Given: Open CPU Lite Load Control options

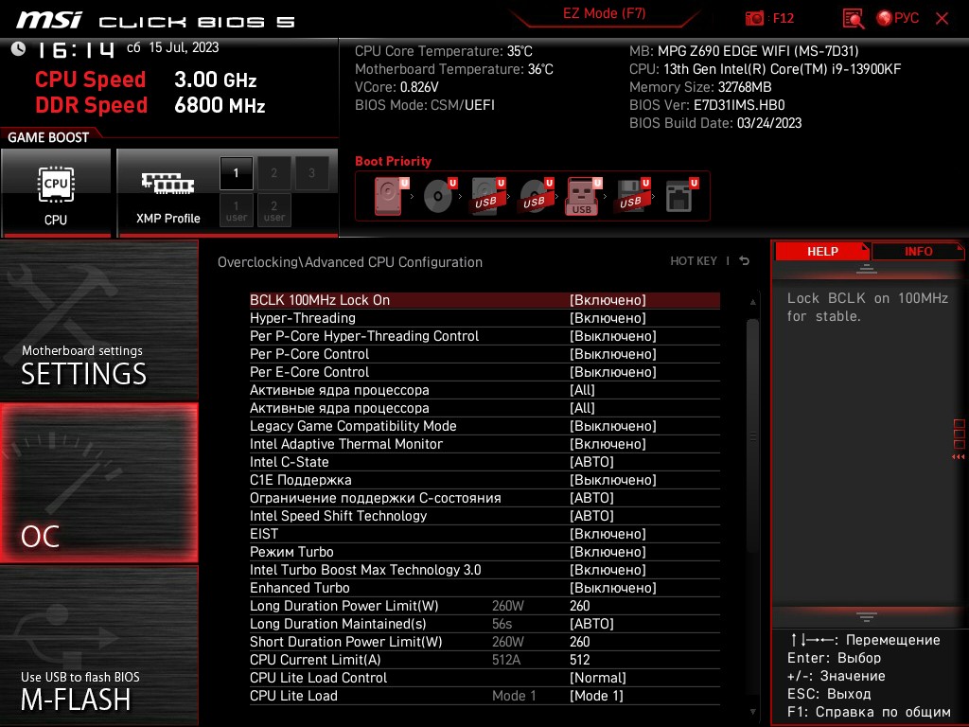Looking at the screenshot, I should click(484, 678).
